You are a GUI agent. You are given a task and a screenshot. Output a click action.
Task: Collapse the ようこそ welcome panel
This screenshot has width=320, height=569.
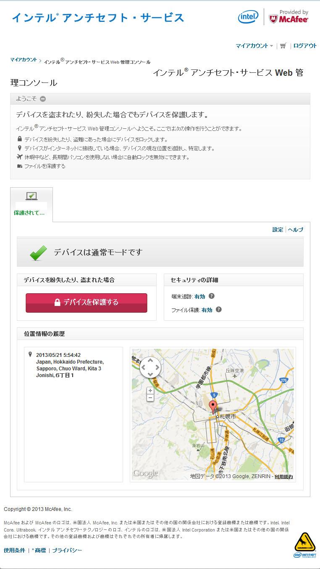pos(43,99)
